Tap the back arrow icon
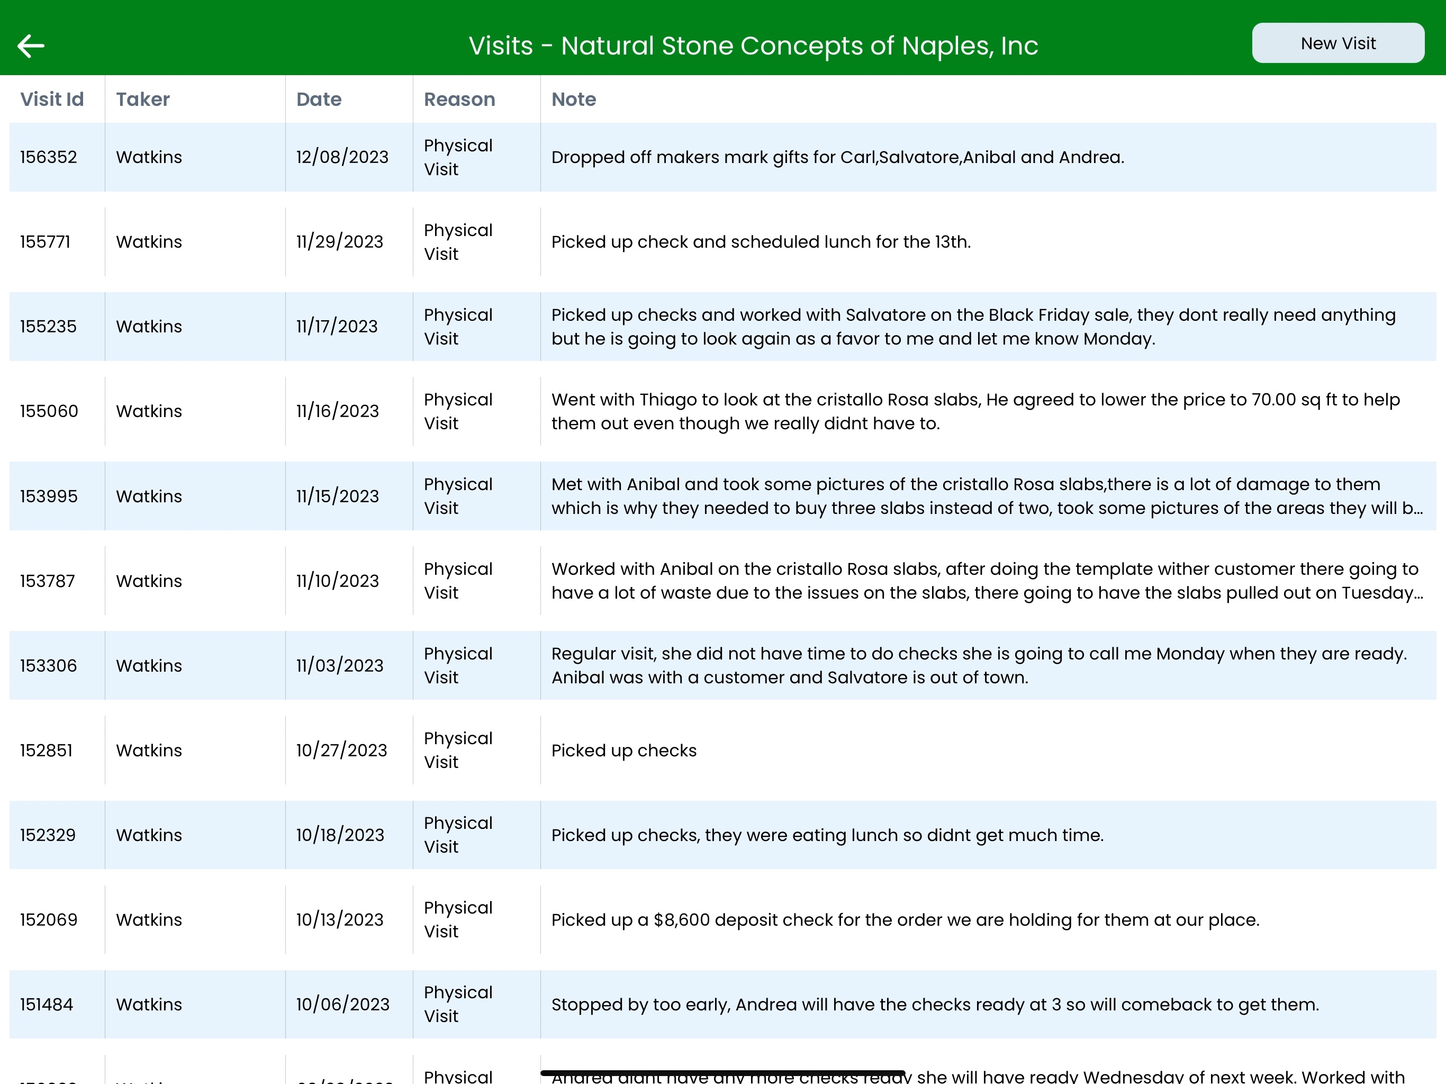 [31, 46]
